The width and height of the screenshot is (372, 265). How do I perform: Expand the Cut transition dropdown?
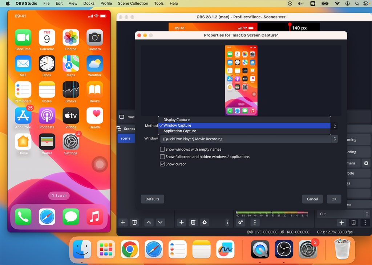point(343,214)
